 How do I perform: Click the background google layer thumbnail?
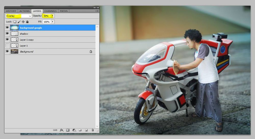[x=14, y=28]
